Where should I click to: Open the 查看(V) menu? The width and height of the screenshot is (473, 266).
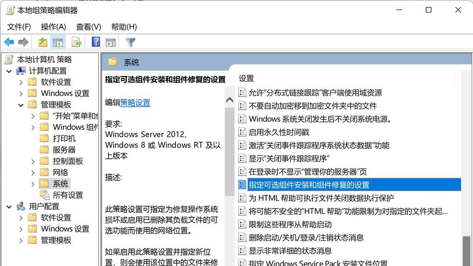pyautogui.click(x=88, y=27)
